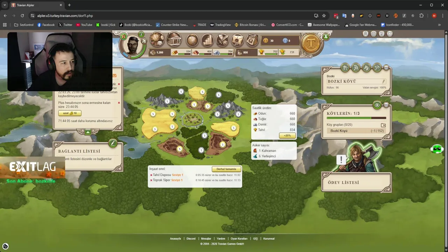Reload the page in browser

(x=22, y=16)
